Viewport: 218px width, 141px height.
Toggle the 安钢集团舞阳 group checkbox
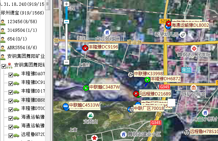coord(4,67)
